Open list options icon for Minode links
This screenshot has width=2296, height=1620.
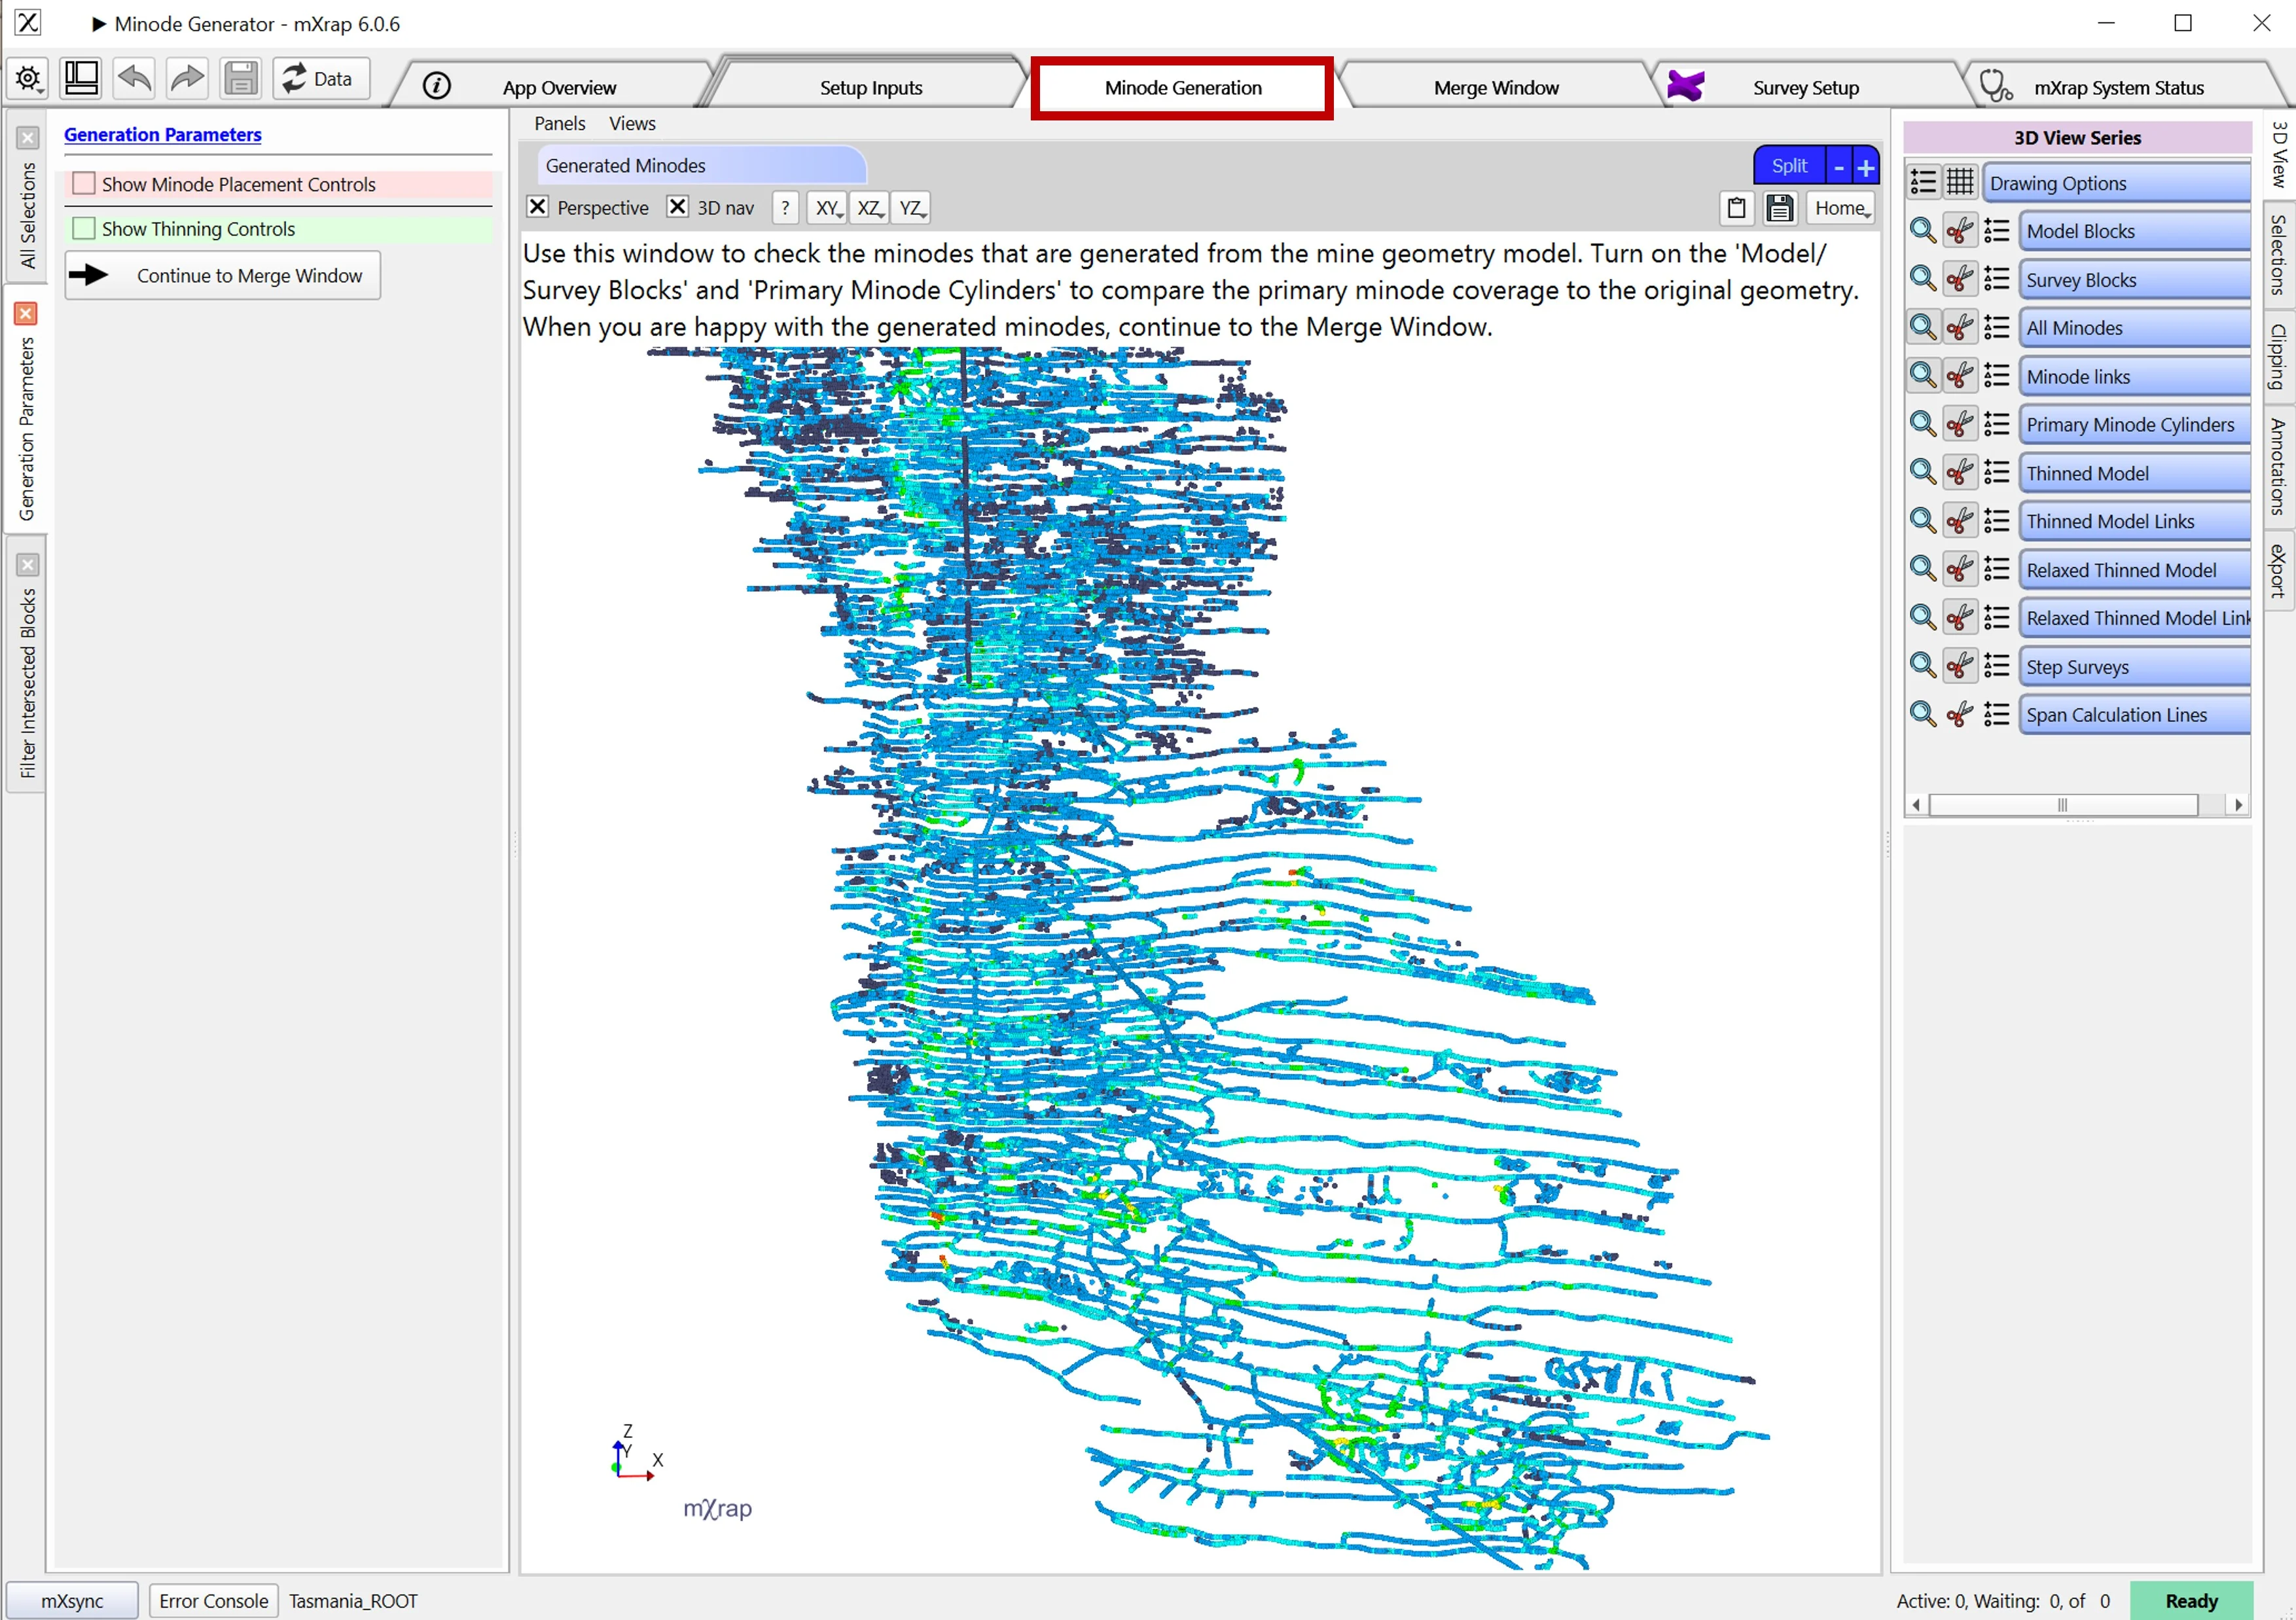[x=1997, y=376]
